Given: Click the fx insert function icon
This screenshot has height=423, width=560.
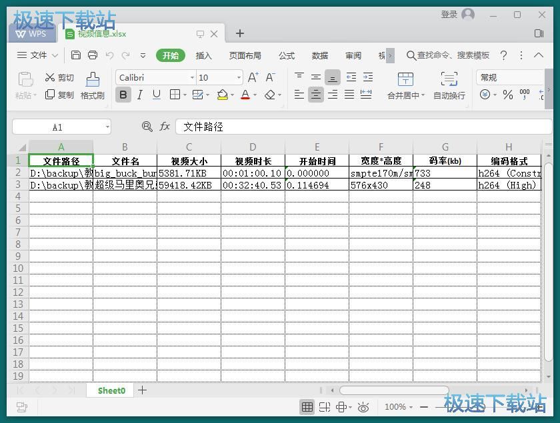Looking at the screenshot, I should [x=164, y=127].
